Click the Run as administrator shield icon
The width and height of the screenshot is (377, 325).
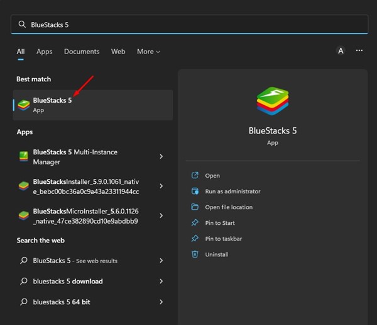pos(195,191)
